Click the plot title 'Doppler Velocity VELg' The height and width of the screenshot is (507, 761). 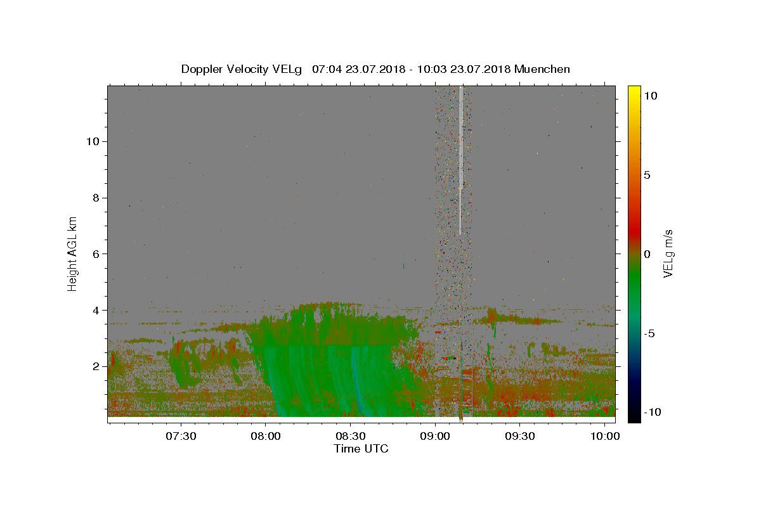[x=242, y=69]
